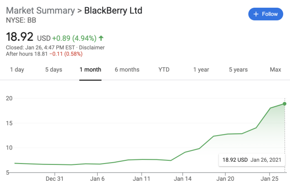Open the Disclaimer link
The width and height of the screenshot is (290, 183).
coord(92,47)
